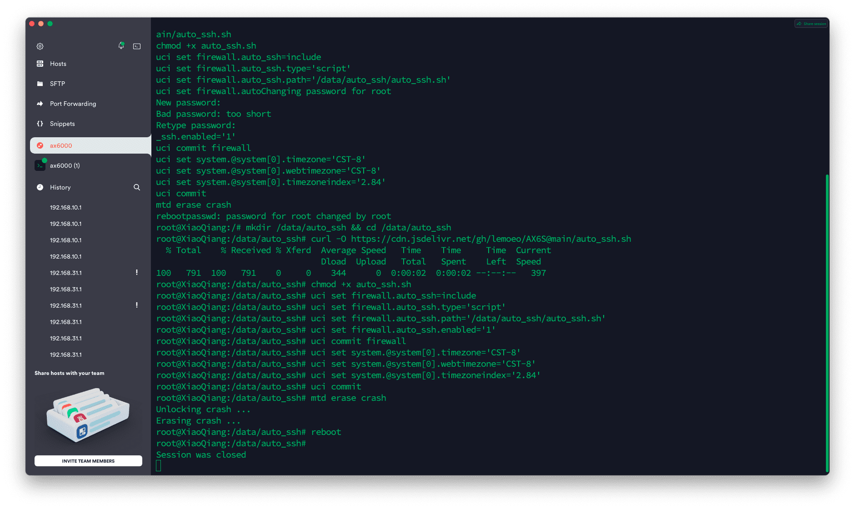Select the ax6000 closed session tab
Viewport: 855px width, 509px height.
61,145
